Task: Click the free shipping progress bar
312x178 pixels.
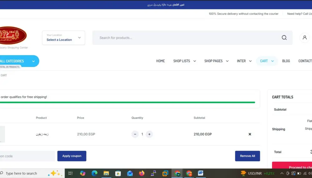Action: [x=127, y=103]
